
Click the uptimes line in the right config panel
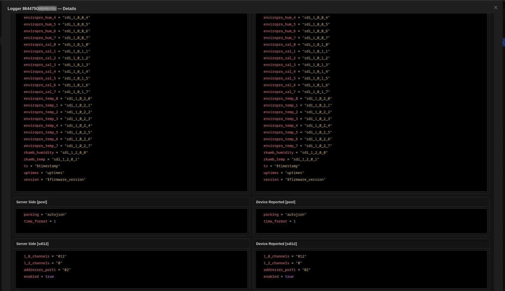pos(284,173)
